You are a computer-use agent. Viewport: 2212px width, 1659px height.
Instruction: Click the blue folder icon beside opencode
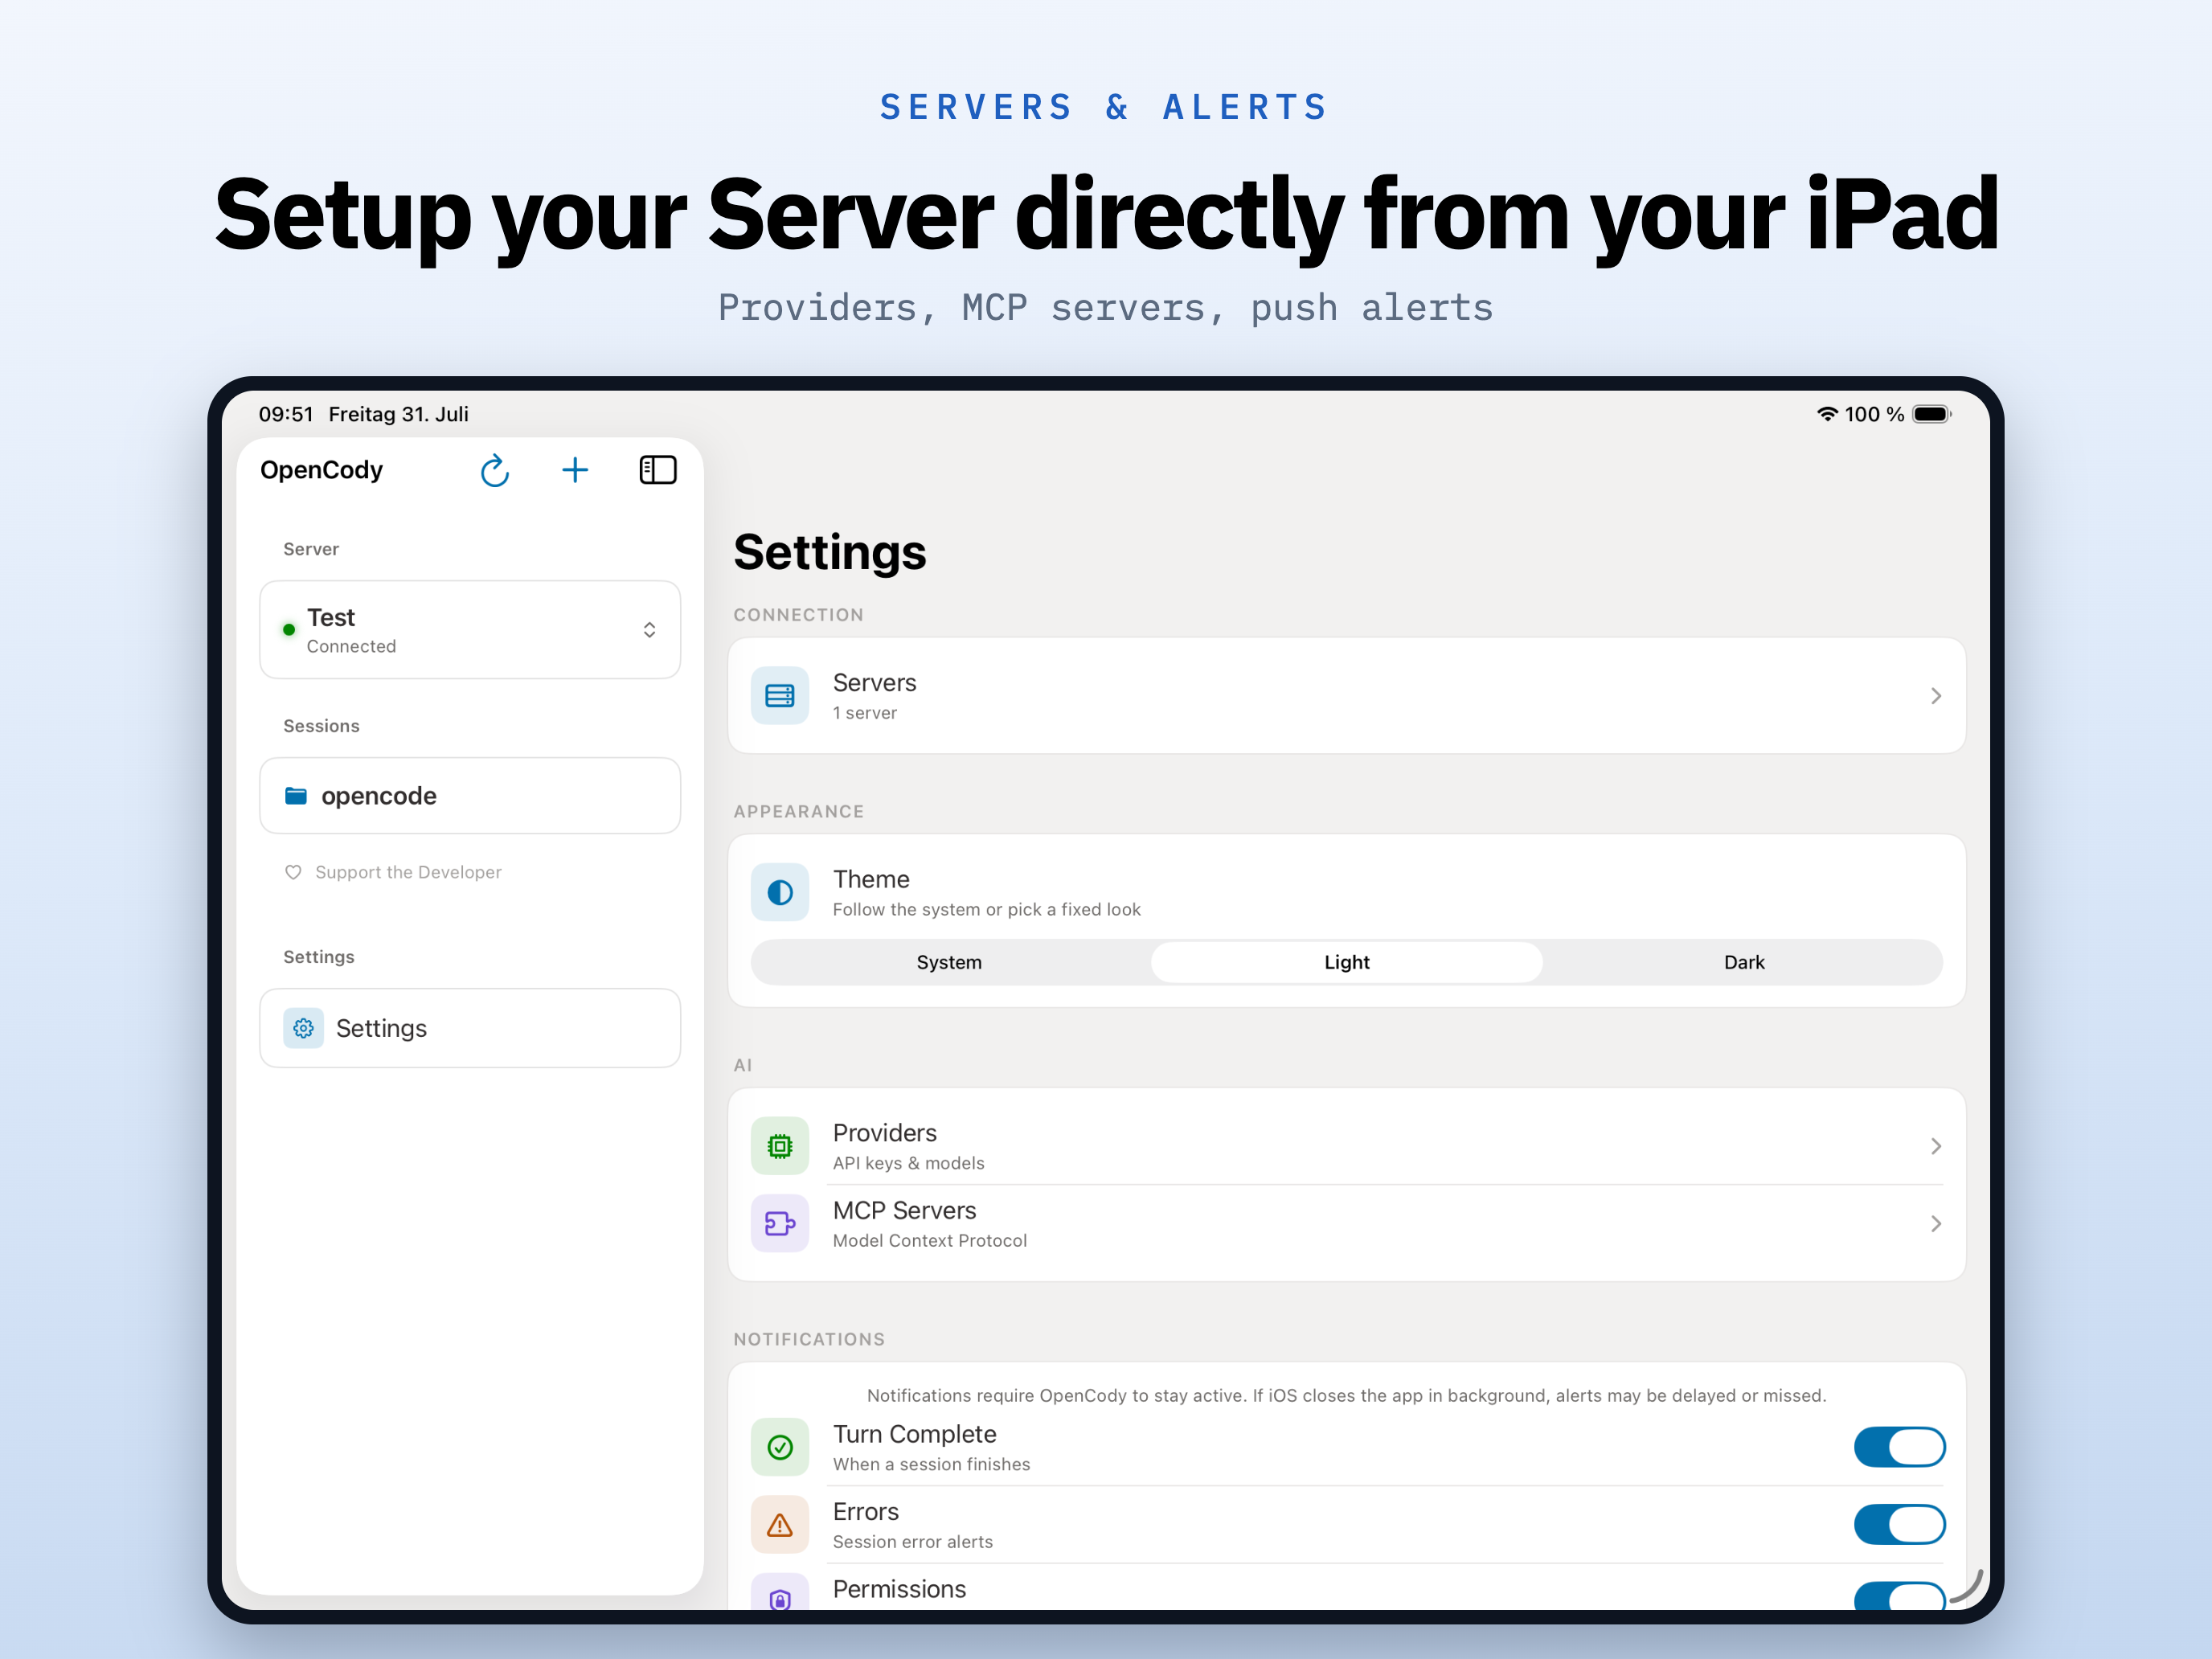click(x=296, y=796)
